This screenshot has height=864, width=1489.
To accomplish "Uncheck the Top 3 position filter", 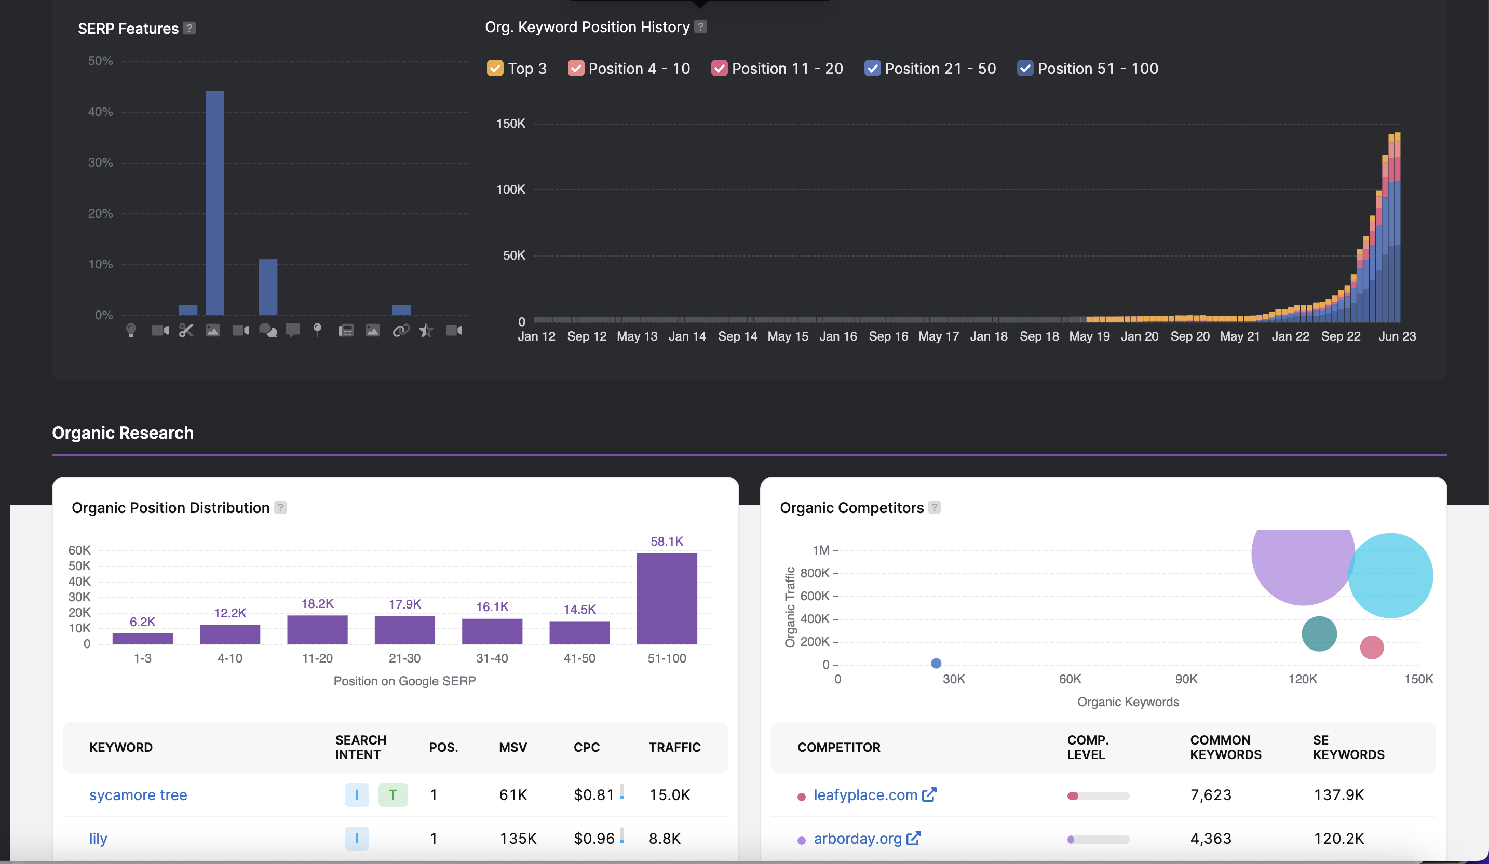I will (495, 69).
